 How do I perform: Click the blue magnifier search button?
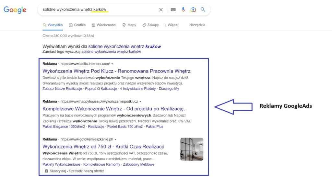(203, 9)
